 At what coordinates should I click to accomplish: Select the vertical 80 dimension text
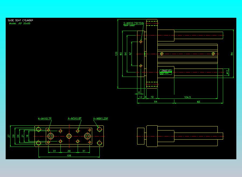tap(121, 54)
